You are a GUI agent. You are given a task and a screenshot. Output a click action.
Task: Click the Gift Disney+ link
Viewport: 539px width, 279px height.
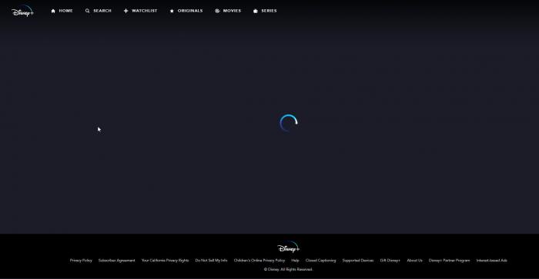[x=390, y=261]
